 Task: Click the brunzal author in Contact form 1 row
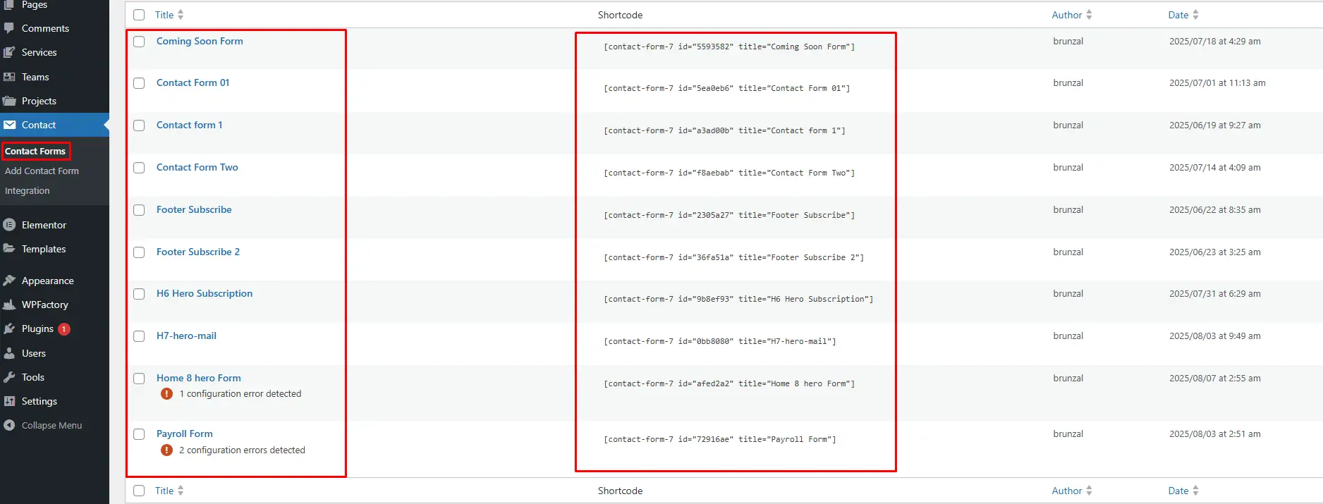click(1068, 125)
